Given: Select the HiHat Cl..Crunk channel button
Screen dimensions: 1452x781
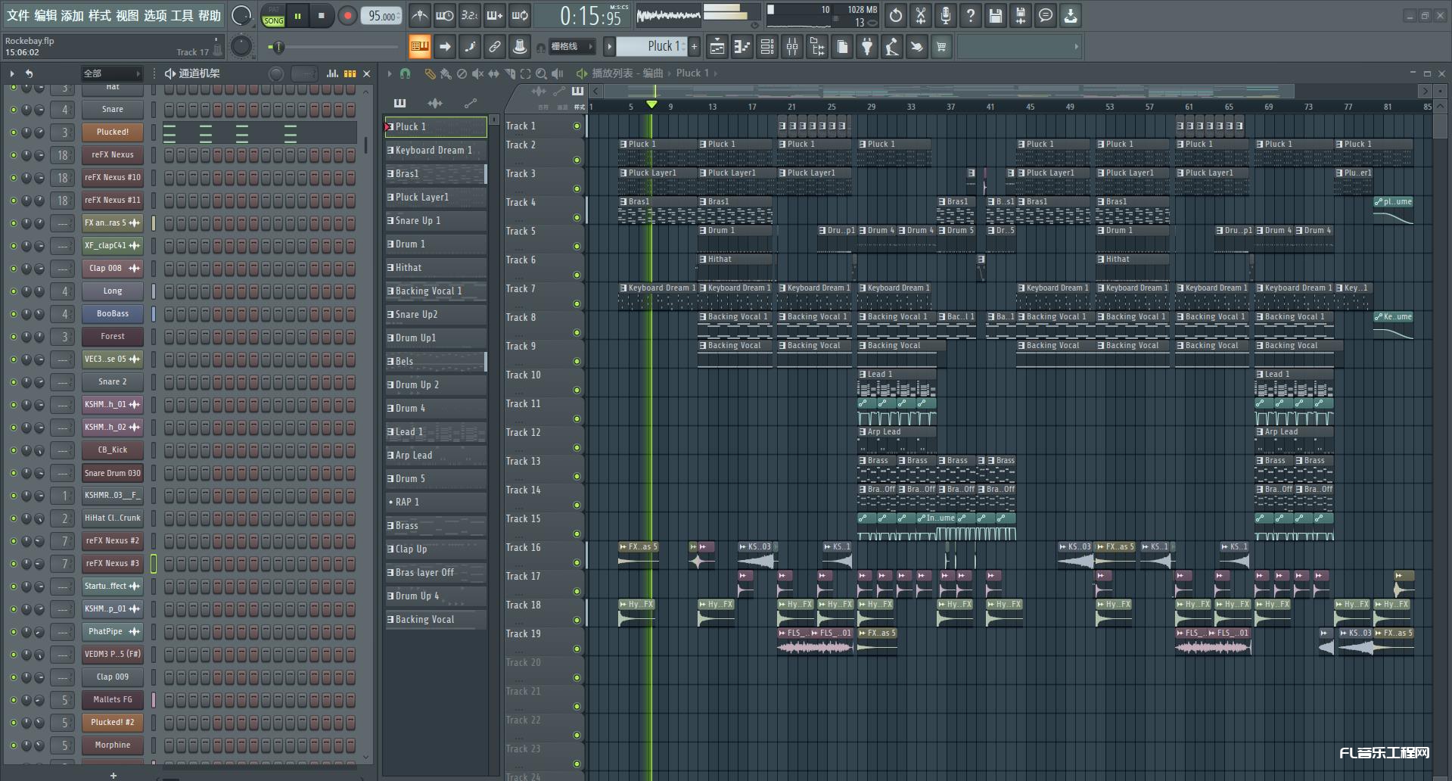Looking at the screenshot, I should coord(112,518).
